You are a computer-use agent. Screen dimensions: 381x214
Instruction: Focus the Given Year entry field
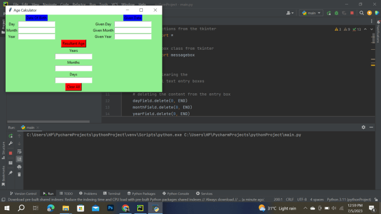point(133,36)
